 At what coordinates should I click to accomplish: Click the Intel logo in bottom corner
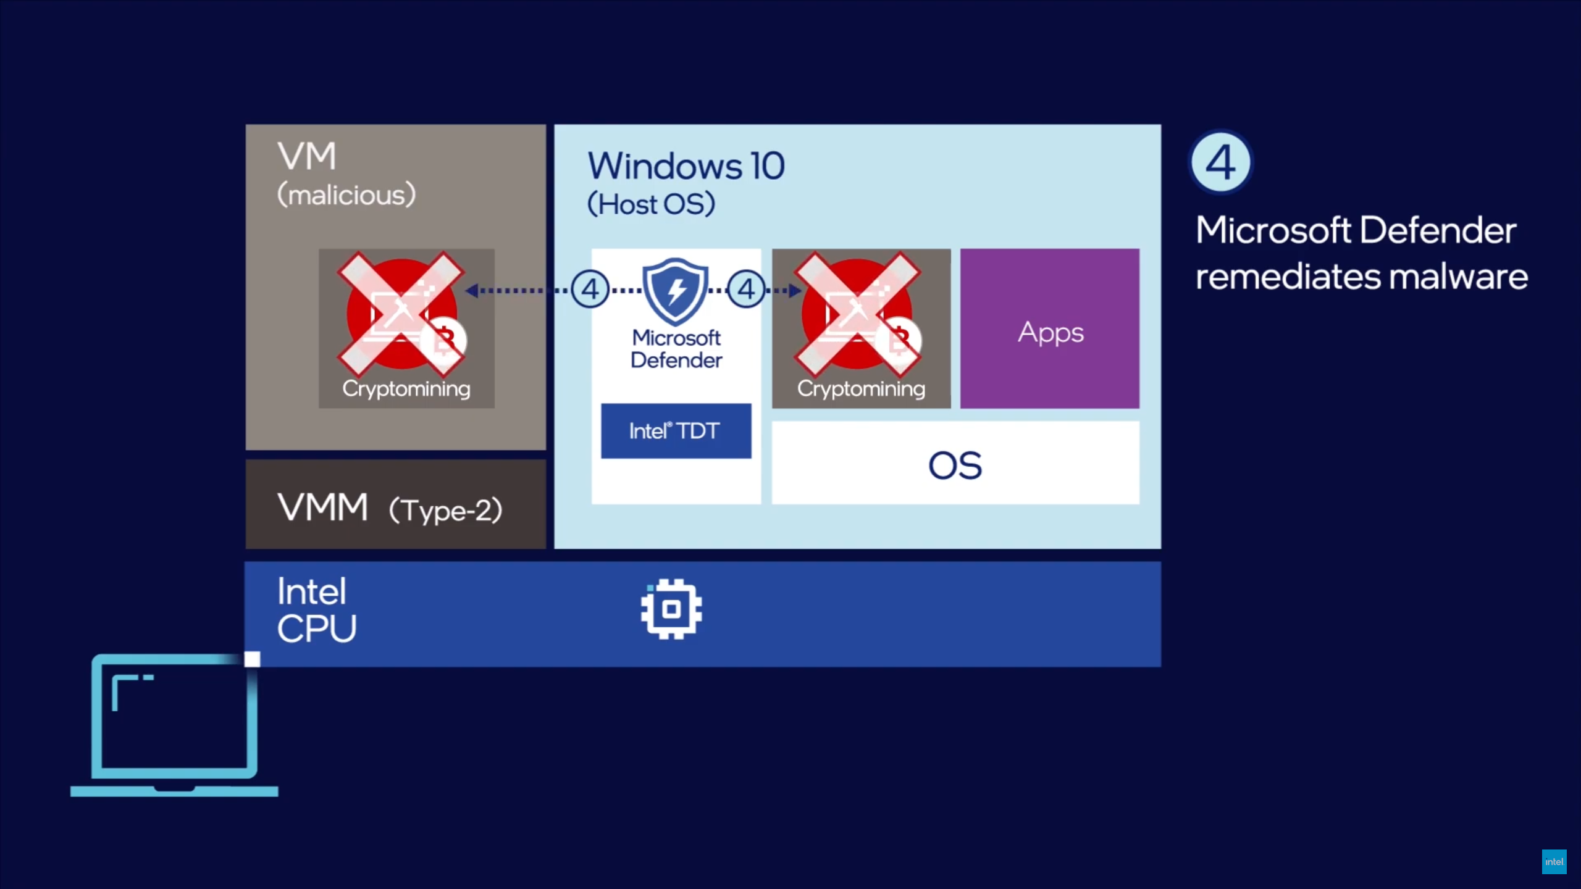[x=1554, y=862]
